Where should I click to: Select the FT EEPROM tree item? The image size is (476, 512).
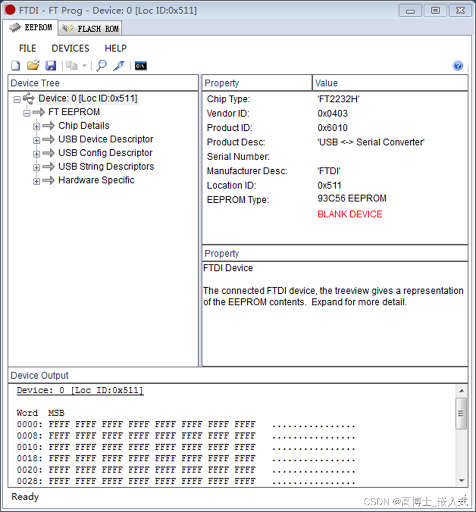point(74,112)
